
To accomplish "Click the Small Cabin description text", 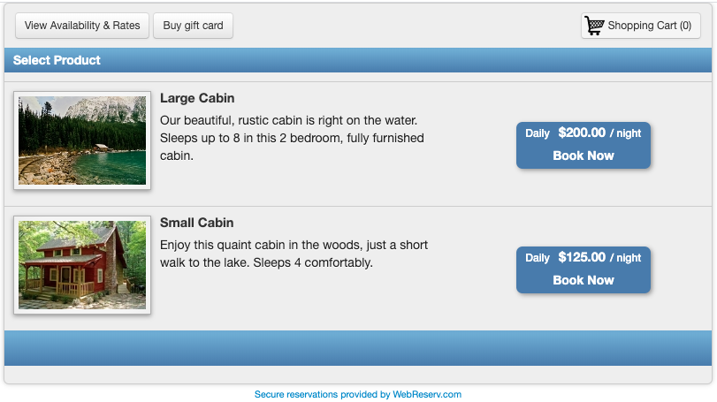I will pyautogui.click(x=294, y=254).
